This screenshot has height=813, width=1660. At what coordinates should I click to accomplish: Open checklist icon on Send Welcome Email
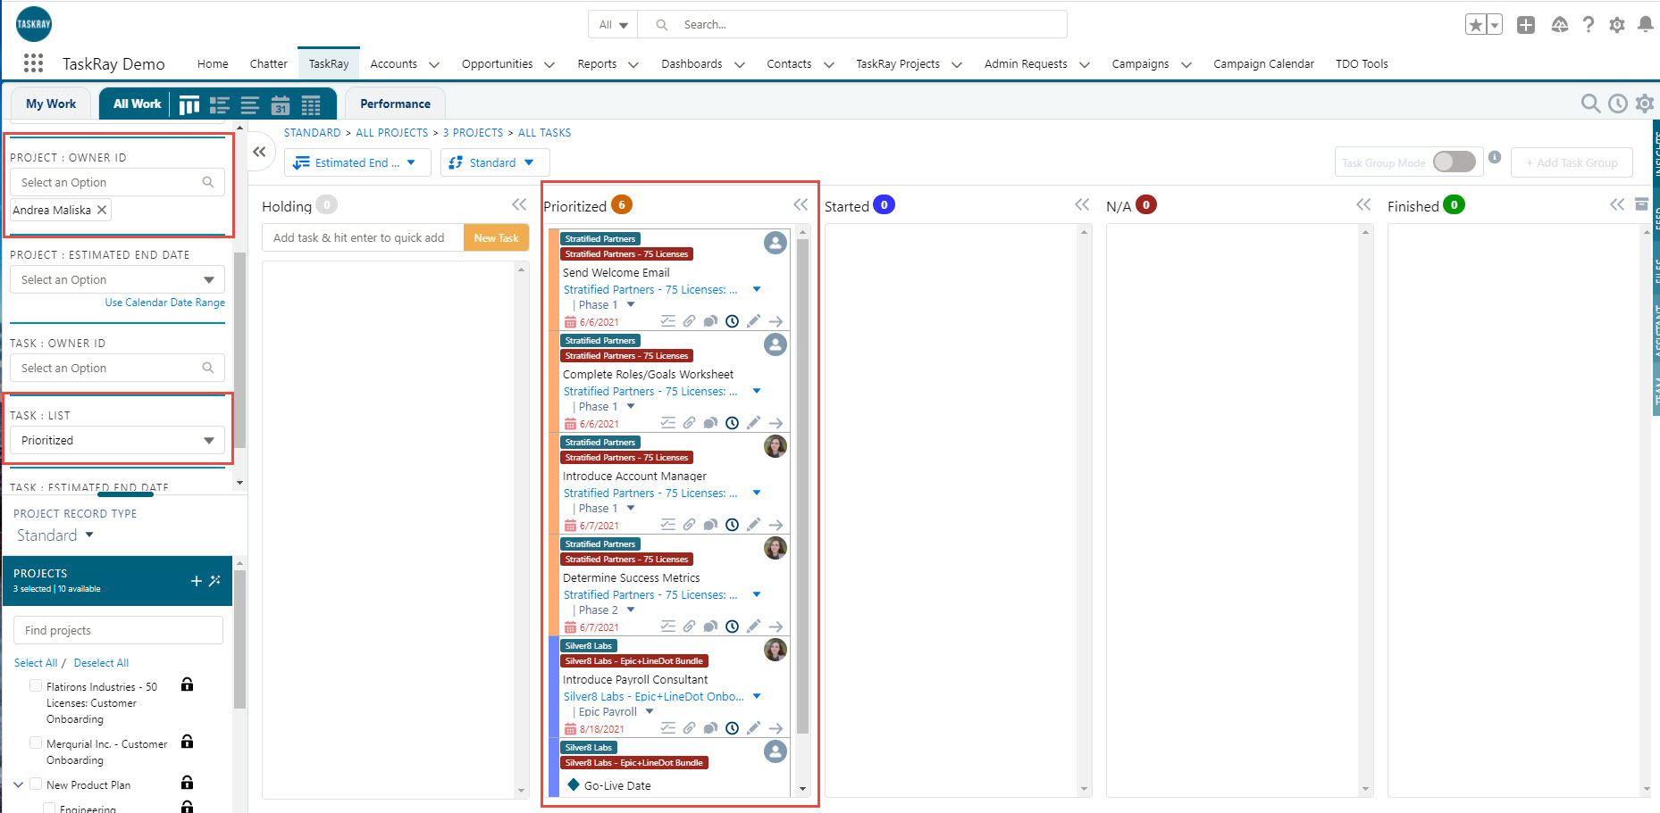667,321
